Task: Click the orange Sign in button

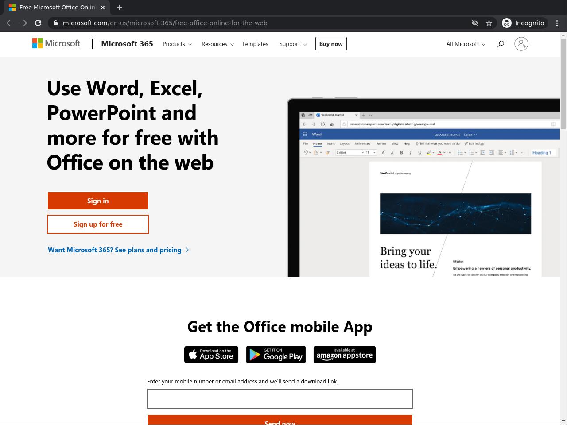Action: coord(98,201)
